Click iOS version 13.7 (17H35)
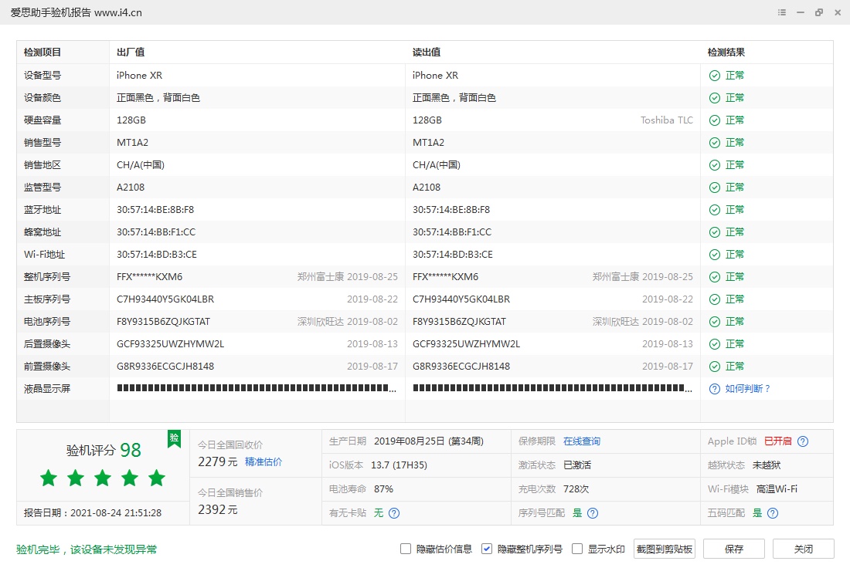This screenshot has height=578, width=850. (x=399, y=465)
